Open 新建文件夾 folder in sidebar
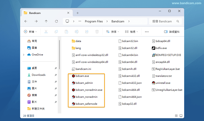 pos(36,108)
